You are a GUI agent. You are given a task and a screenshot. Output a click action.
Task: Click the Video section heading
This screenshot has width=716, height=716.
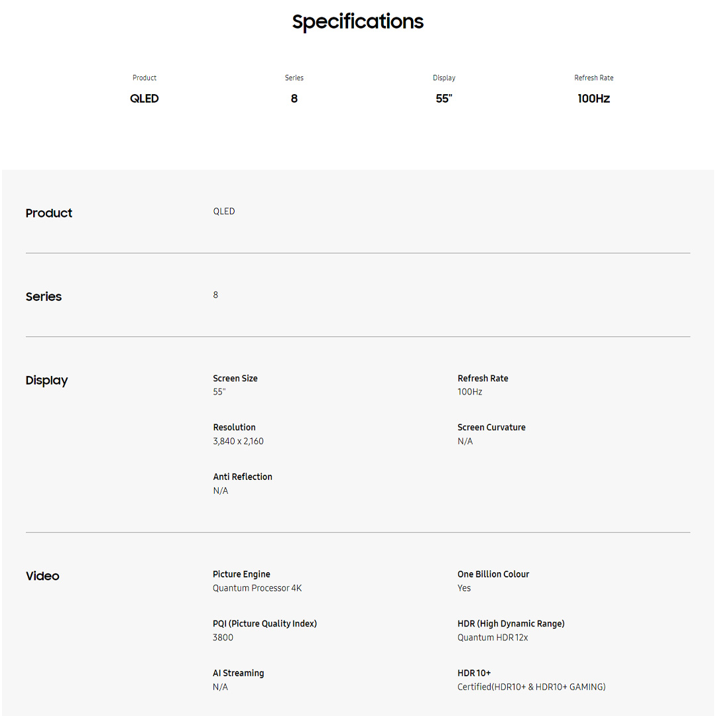[x=42, y=576]
